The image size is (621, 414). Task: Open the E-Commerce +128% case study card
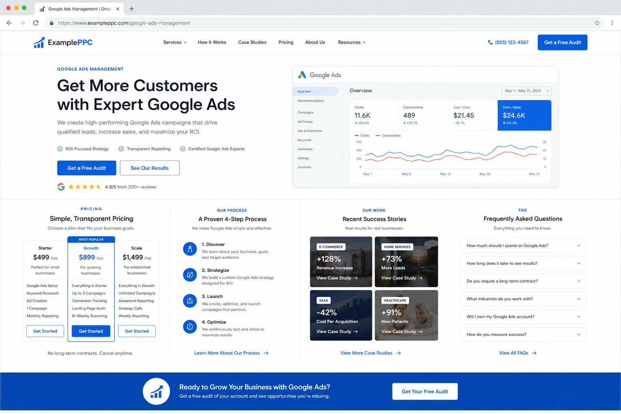(x=341, y=262)
